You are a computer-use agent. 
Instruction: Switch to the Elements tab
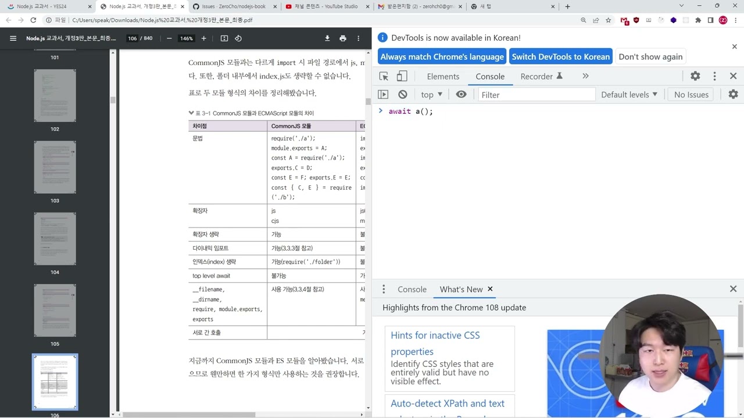(x=443, y=76)
